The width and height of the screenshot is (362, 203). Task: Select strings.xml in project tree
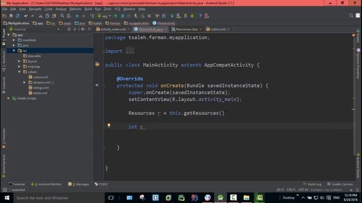click(41, 88)
